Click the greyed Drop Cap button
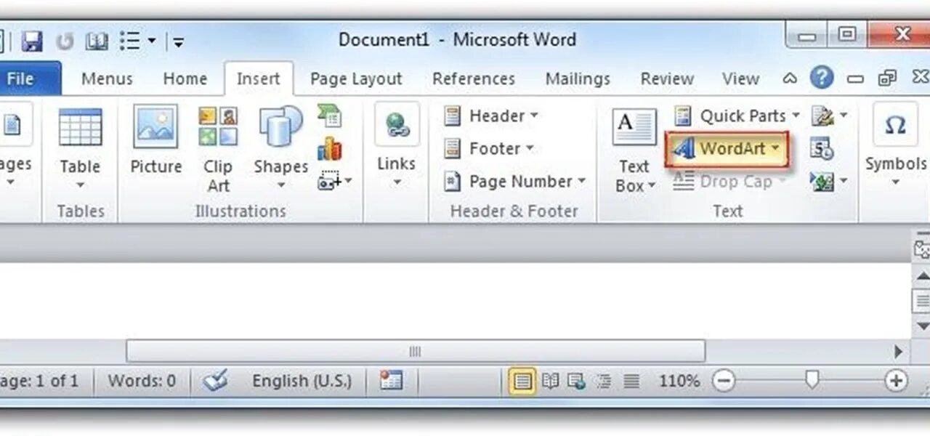 [729, 182]
